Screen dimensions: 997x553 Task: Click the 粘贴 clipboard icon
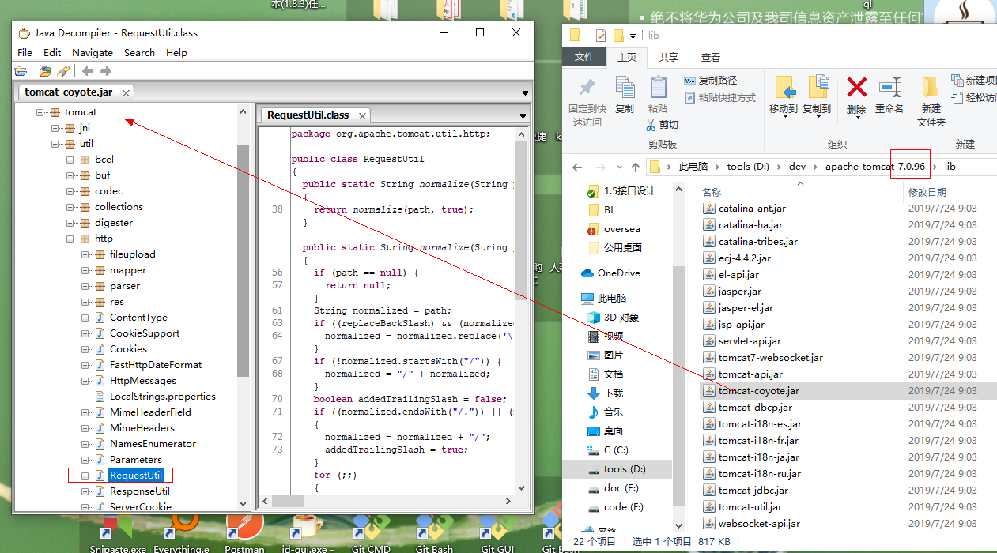tap(658, 88)
